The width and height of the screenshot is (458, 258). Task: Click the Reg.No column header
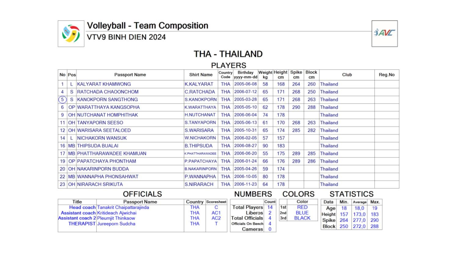click(387, 75)
